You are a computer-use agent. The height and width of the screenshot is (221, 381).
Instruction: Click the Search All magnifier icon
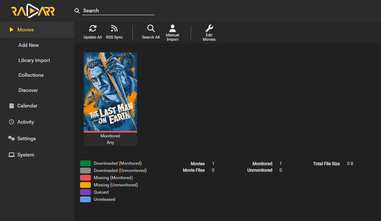(151, 27)
